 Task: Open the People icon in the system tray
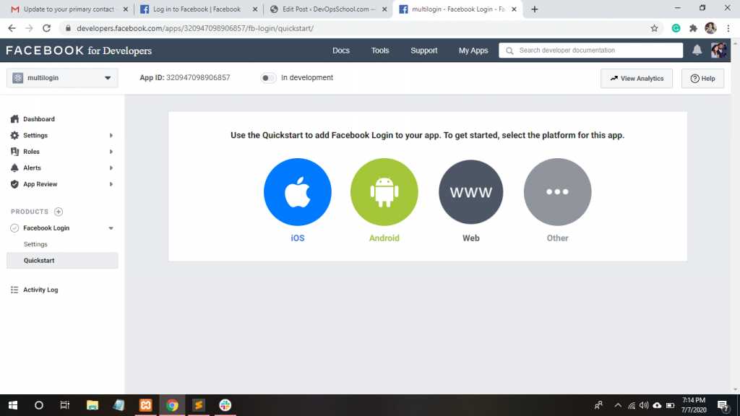coord(599,405)
